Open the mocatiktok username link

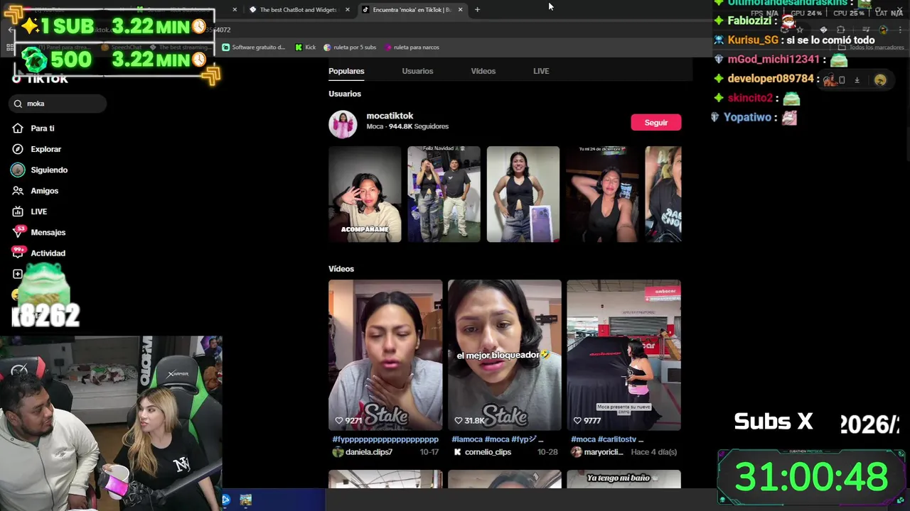tap(390, 116)
